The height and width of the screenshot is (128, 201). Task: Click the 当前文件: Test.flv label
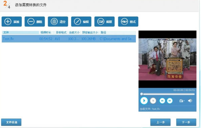150,109
